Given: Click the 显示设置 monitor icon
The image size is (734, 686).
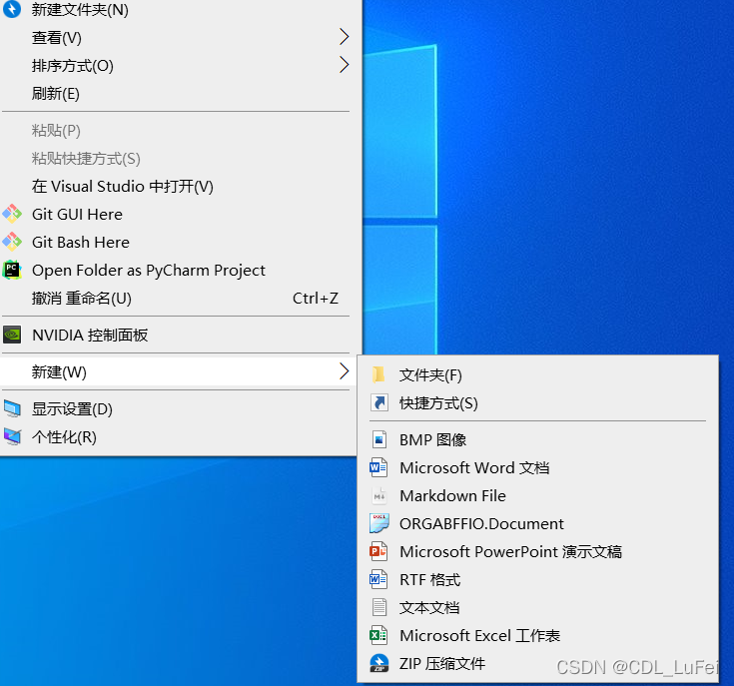Looking at the screenshot, I should 12,409.
